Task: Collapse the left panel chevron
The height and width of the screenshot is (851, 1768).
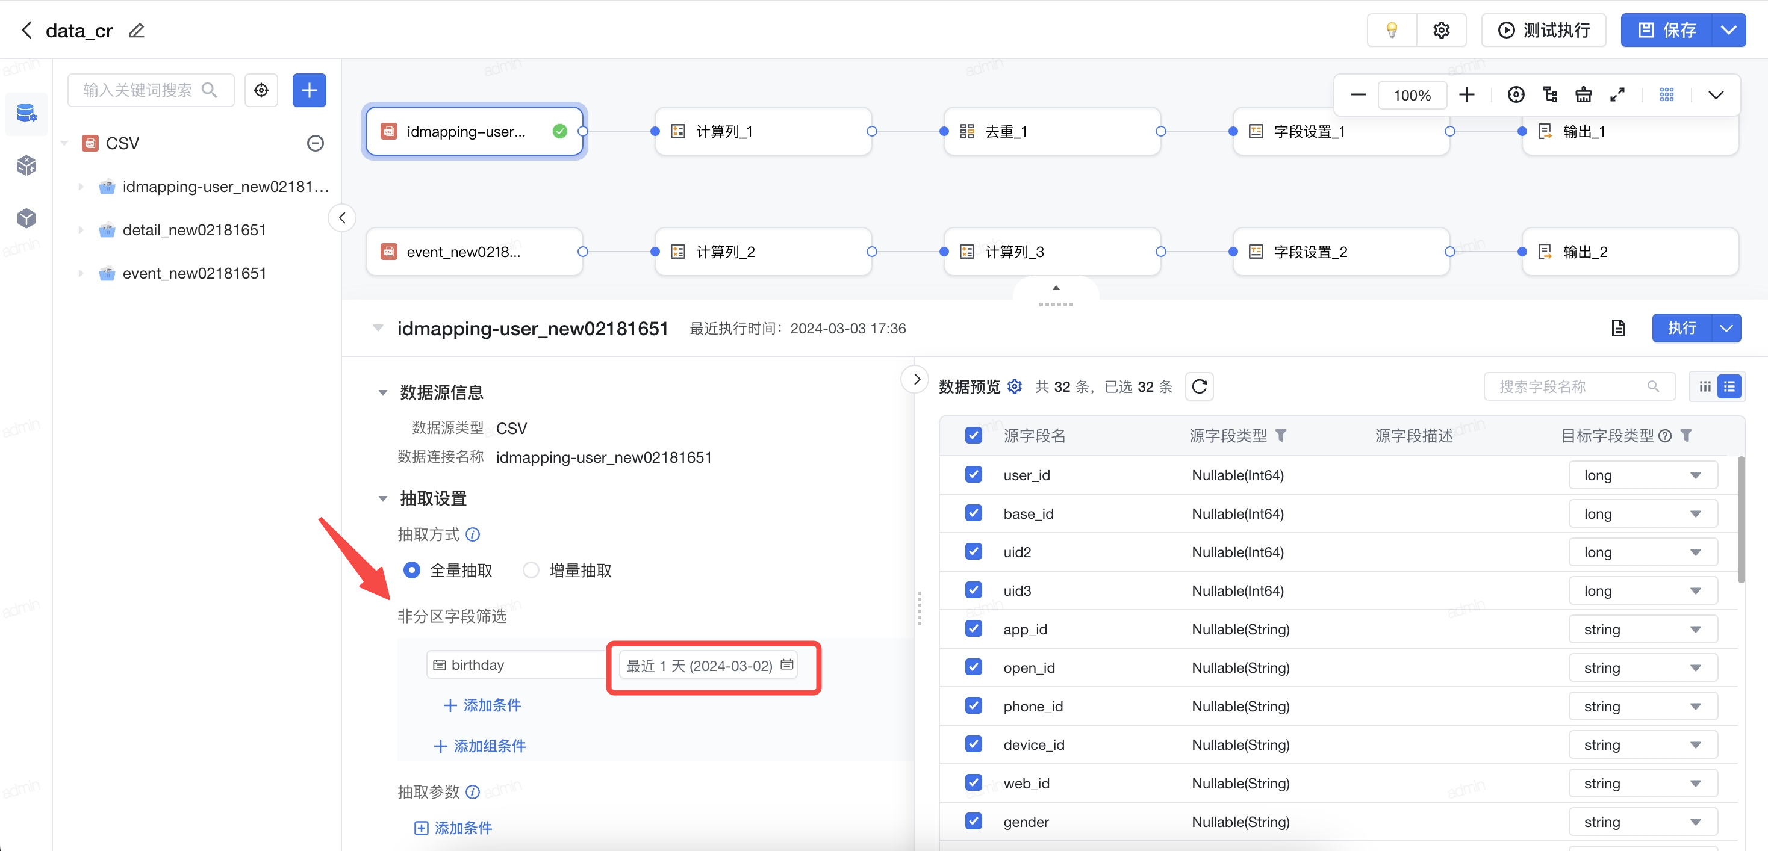Action: coord(342,218)
